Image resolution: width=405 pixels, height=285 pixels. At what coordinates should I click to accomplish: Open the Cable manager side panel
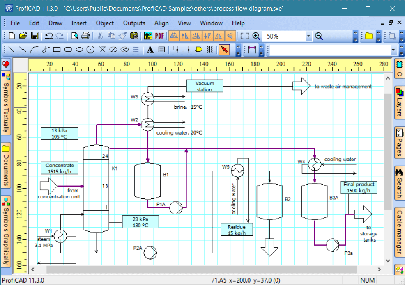[x=399, y=232]
